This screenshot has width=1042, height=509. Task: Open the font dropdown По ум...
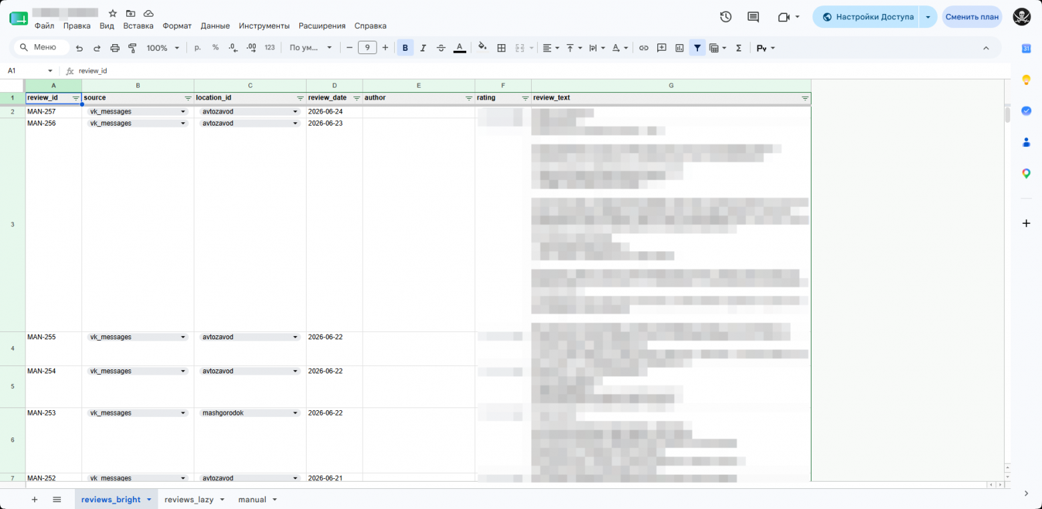(x=311, y=47)
